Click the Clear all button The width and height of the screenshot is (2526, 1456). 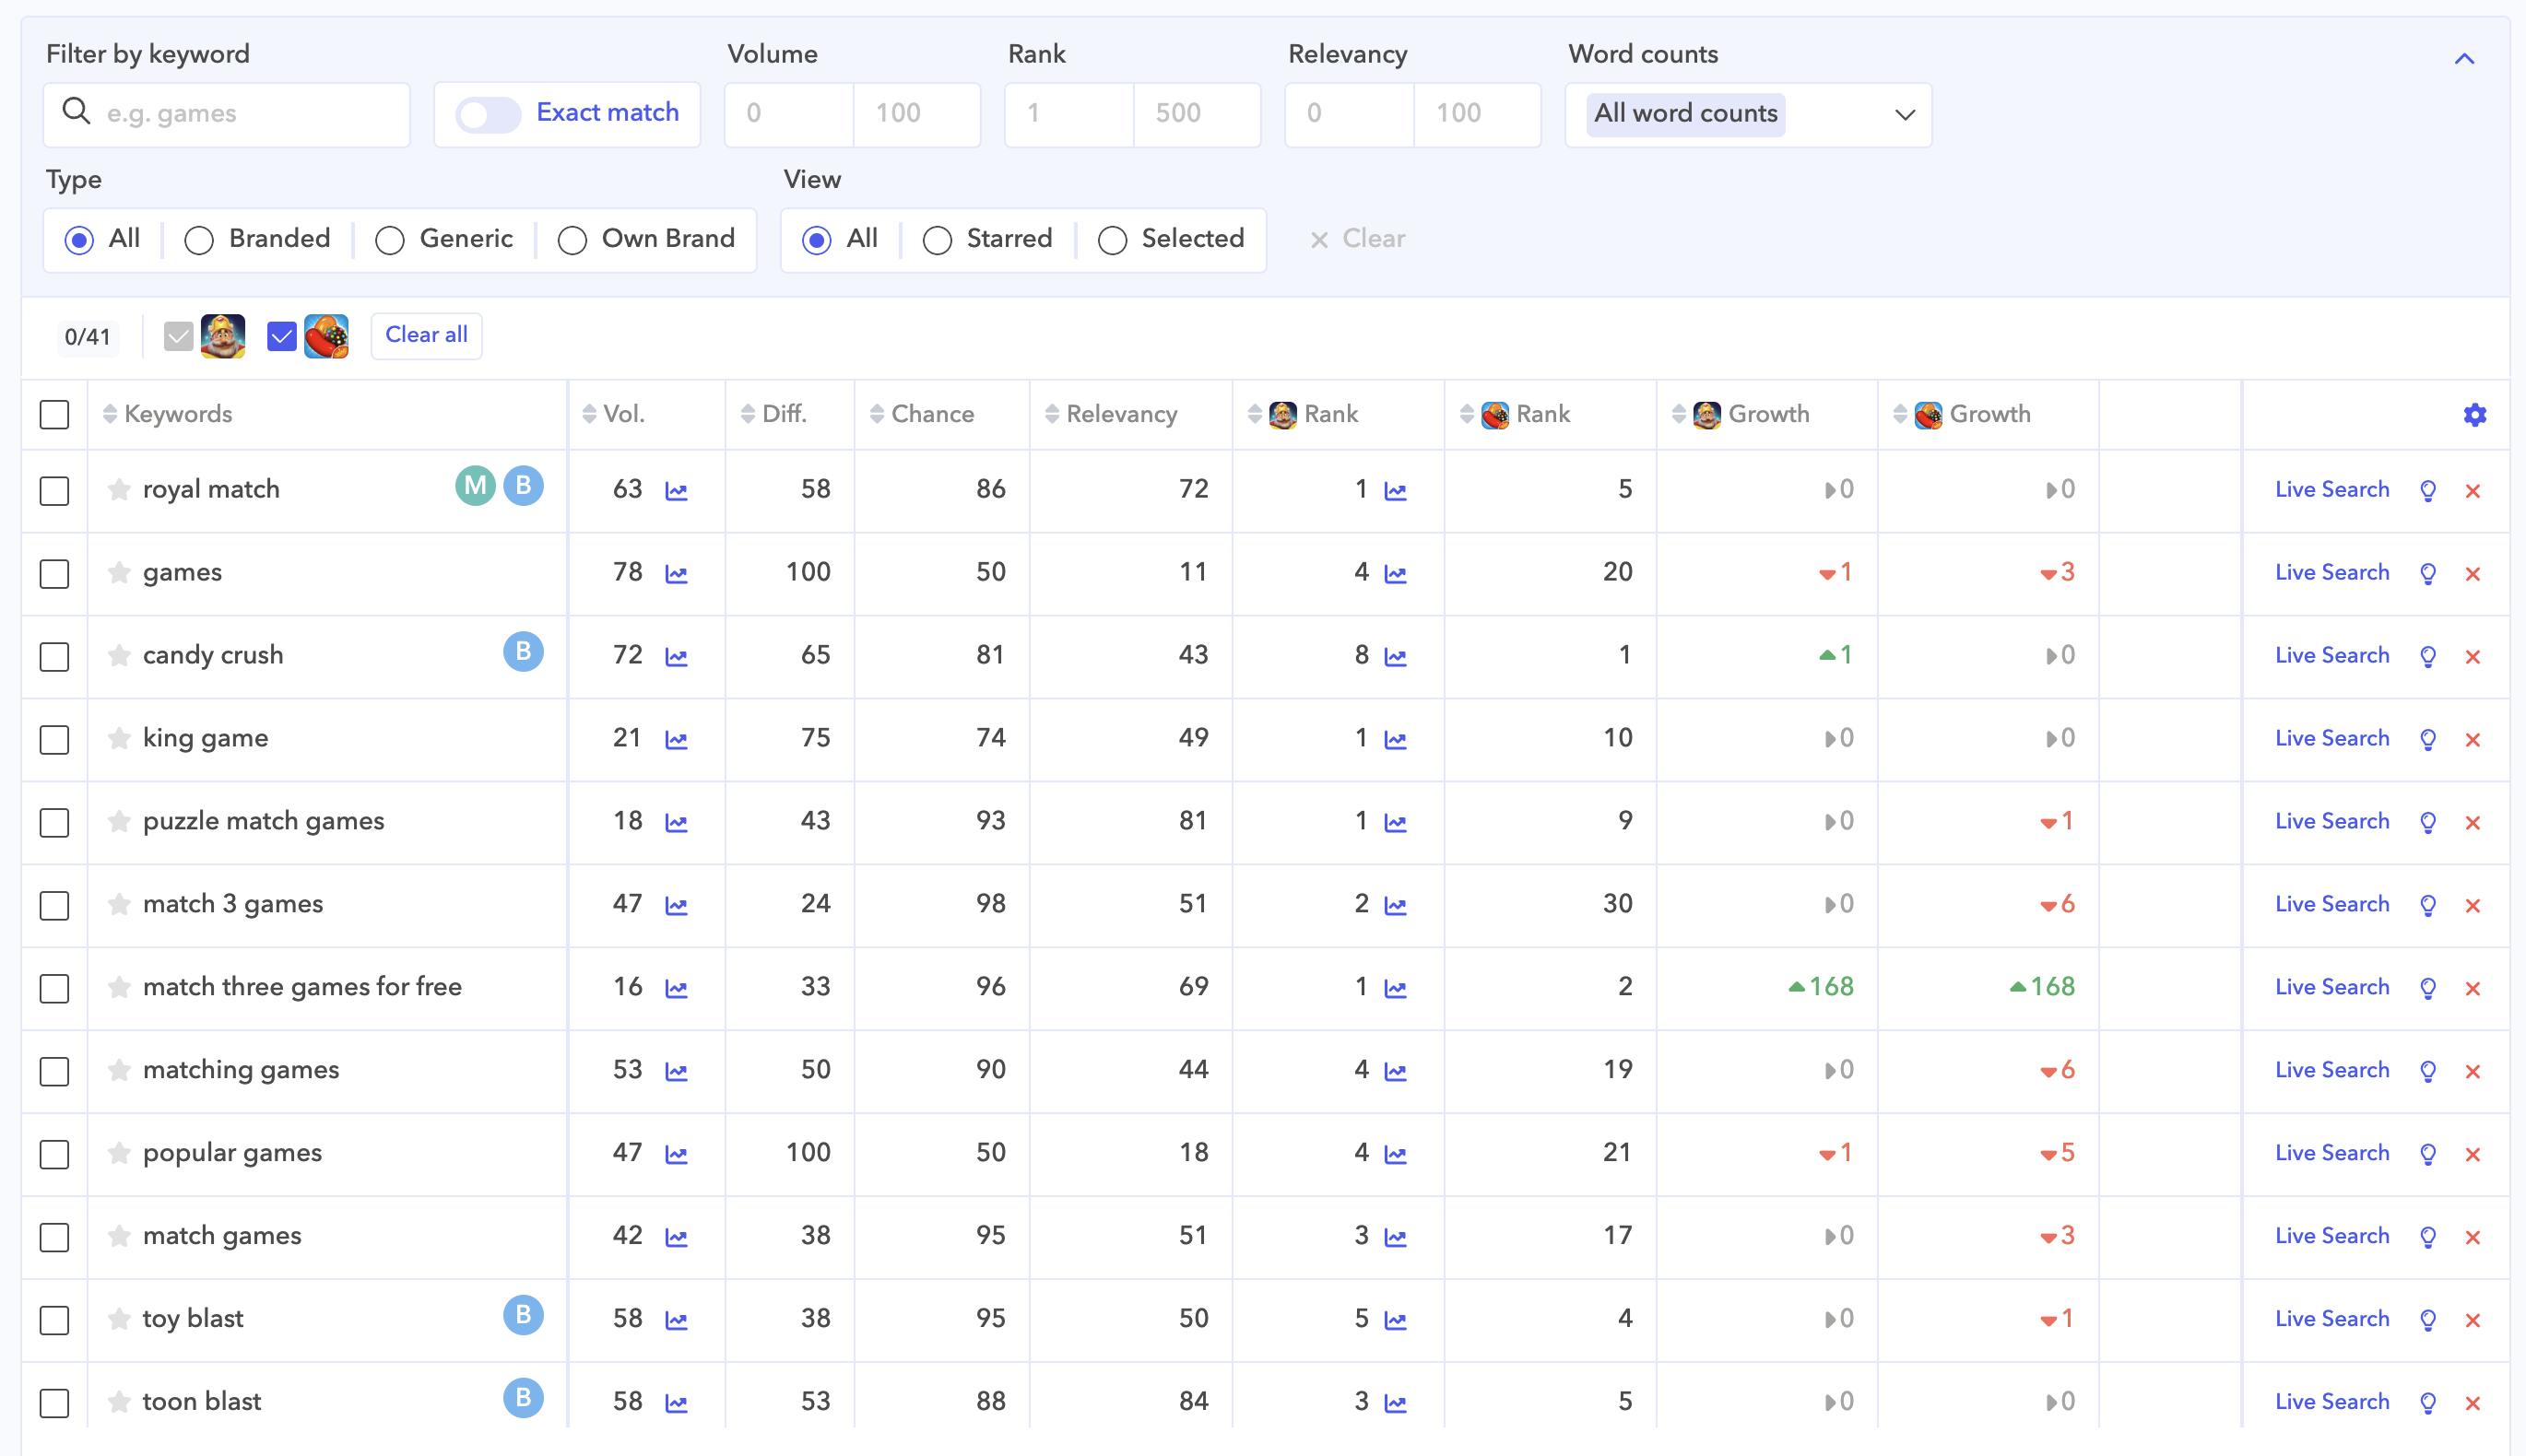(x=425, y=335)
